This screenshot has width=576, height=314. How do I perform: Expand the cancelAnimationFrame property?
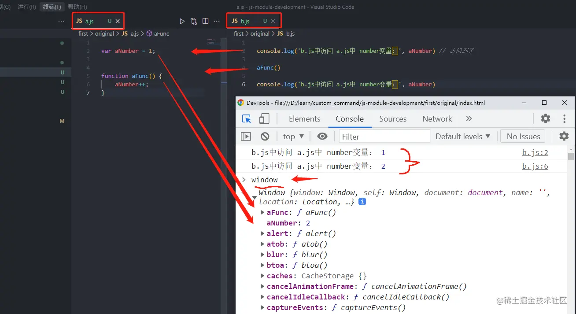coord(262,286)
